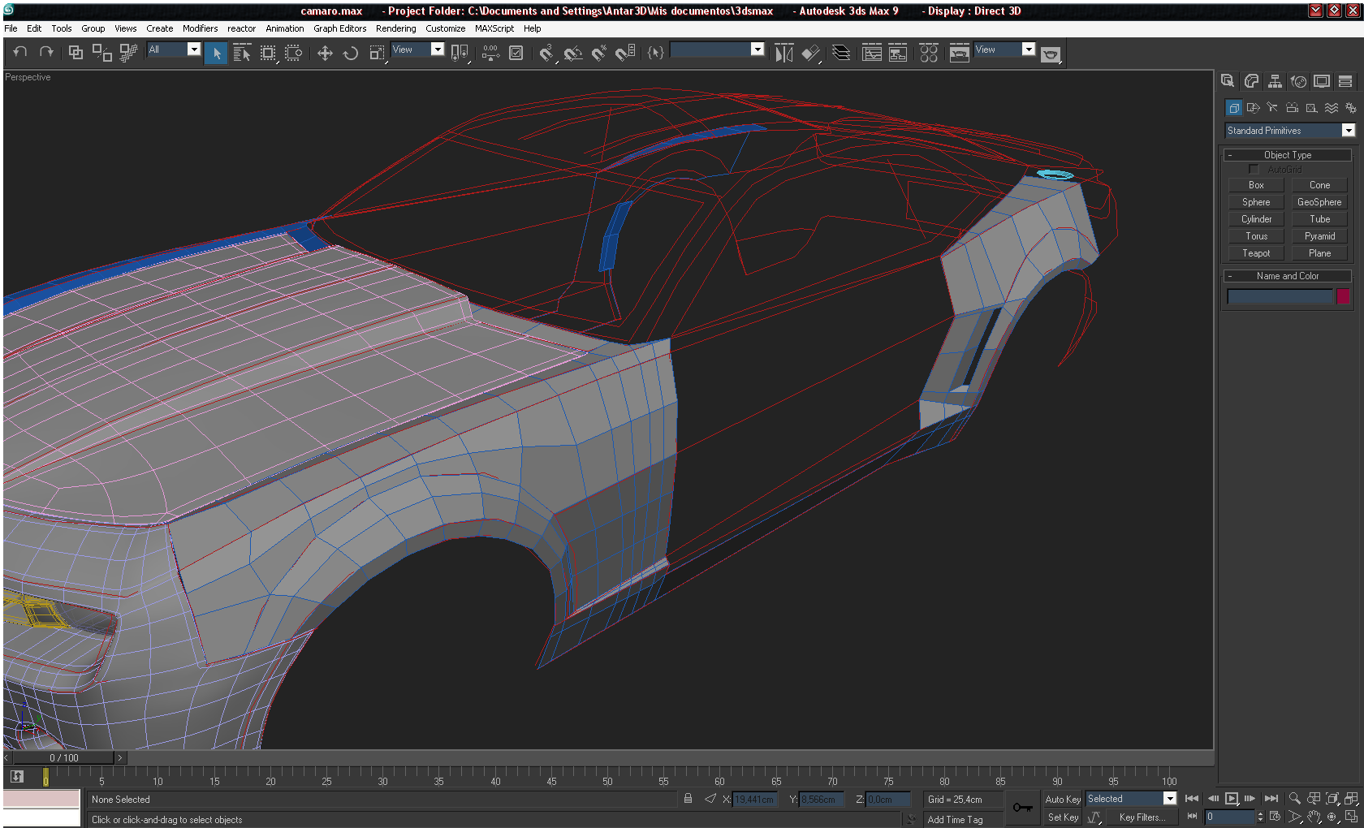This screenshot has height=828, width=1364.
Task: Toggle the Auto Key mode
Action: tap(1062, 800)
